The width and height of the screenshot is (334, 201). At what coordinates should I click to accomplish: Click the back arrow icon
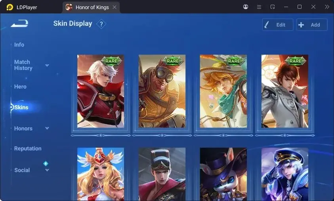click(x=19, y=23)
